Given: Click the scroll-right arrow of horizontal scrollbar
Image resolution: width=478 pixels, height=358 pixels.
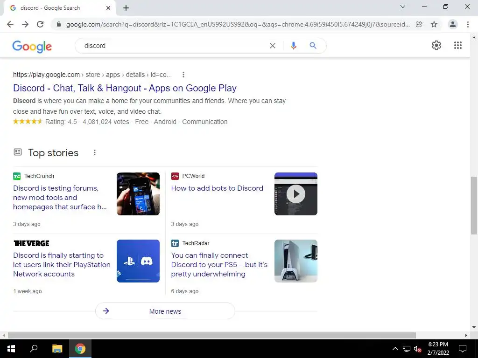Looking at the screenshot, I should coord(466,335).
